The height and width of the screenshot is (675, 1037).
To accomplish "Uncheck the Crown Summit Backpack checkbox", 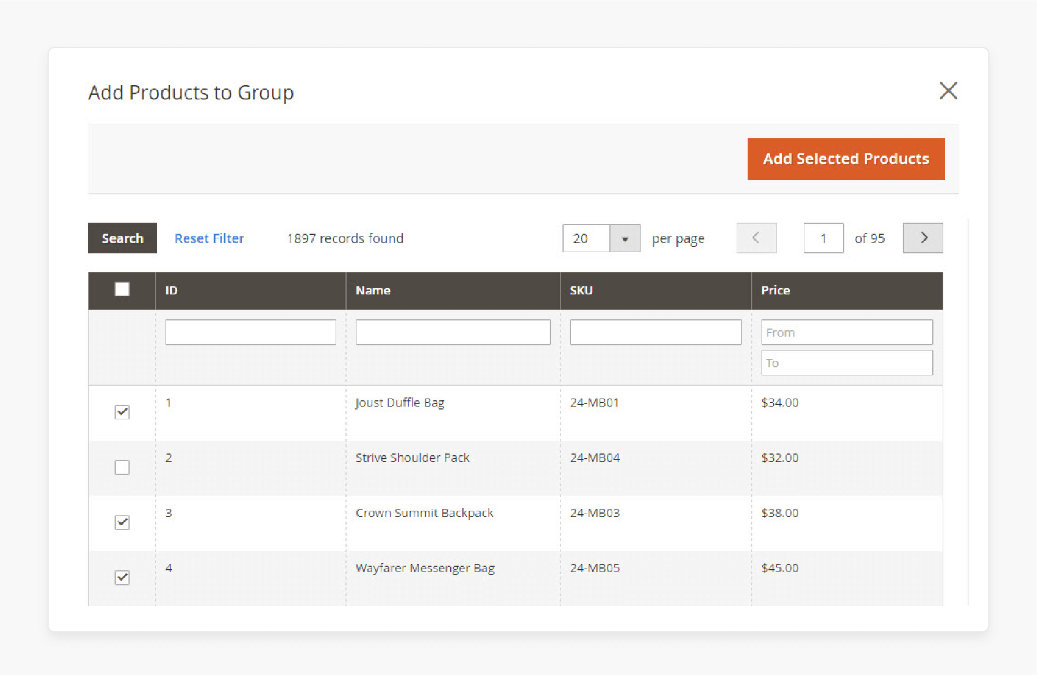I will (x=122, y=522).
